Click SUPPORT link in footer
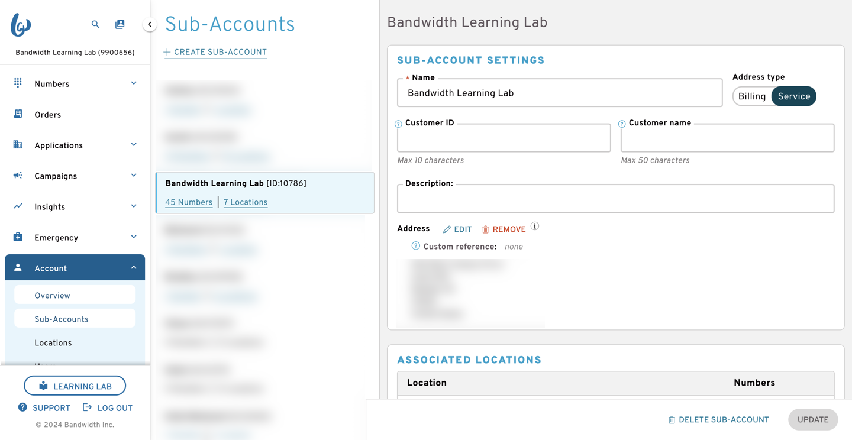 click(44, 408)
